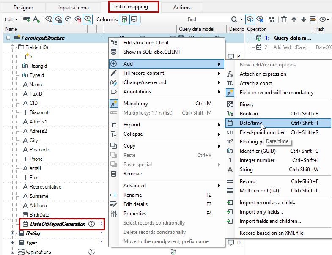
Task: Open Properties from context menu
Action: pos(167,214)
